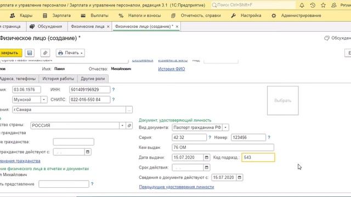Open Обсуждение panel icon
351x197 pixels.
tap(327, 38)
